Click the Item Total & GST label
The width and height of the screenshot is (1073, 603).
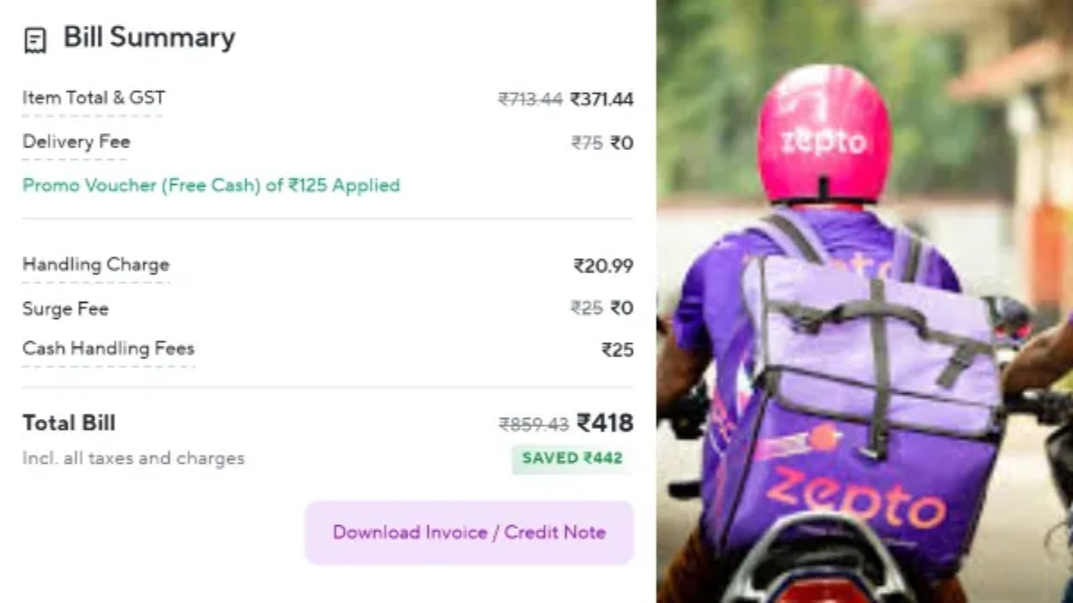pyautogui.click(x=94, y=98)
